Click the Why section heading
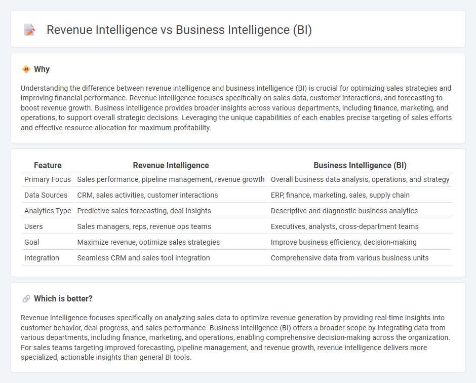476x383 pixels. 42,69
